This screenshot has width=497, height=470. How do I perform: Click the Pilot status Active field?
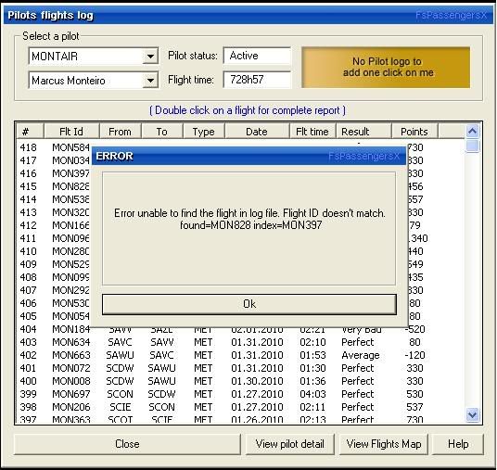pyautogui.click(x=257, y=56)
